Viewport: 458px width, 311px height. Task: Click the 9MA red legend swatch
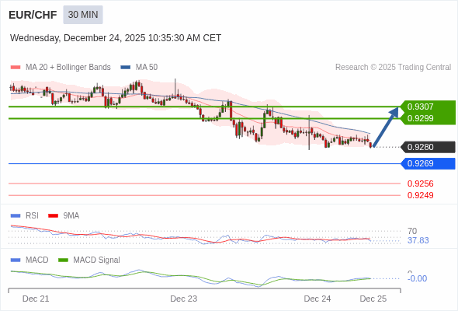(x=53, y=216)
